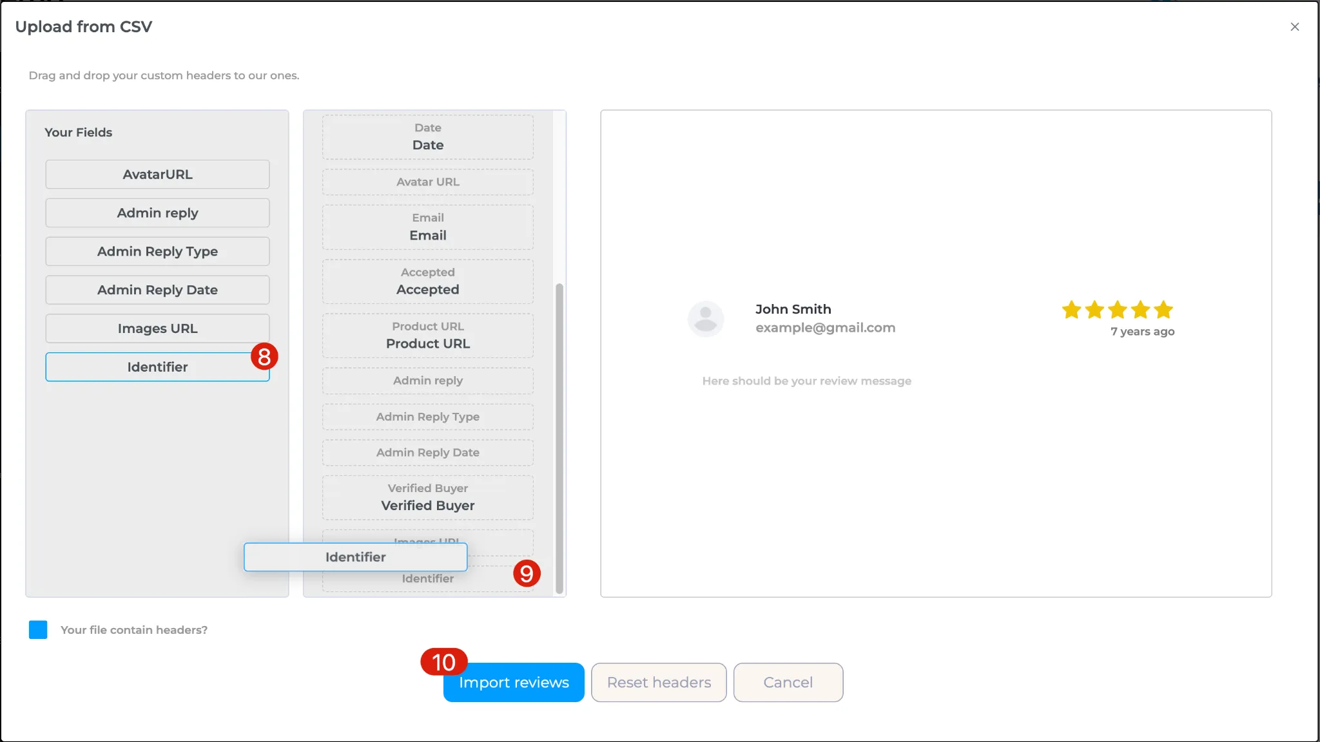1320x742 pixels.
Task: Click the Verified Buyer mapping slot
Action: point(427,497)
